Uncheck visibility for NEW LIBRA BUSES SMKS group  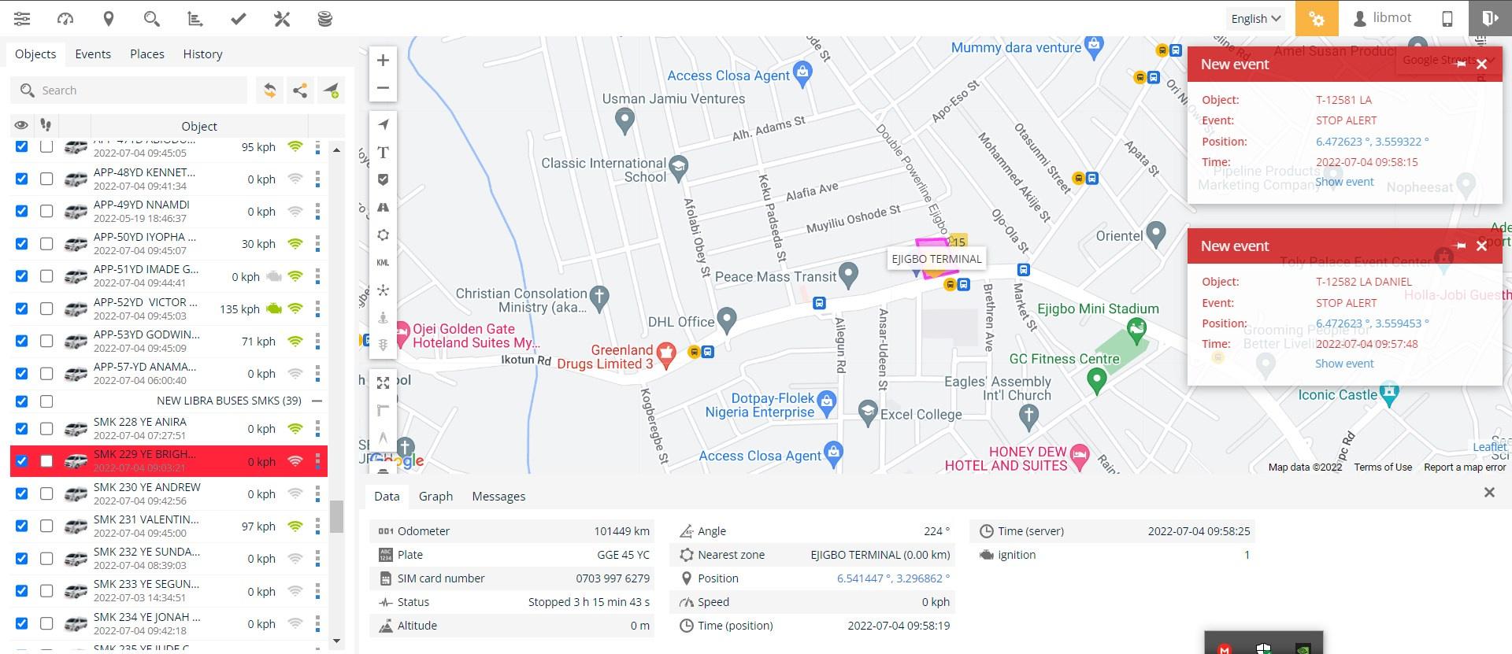21,401
